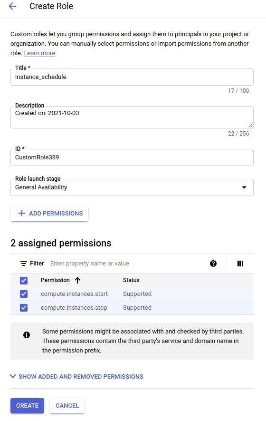Click the info icon in notice

tap(27, 335)
